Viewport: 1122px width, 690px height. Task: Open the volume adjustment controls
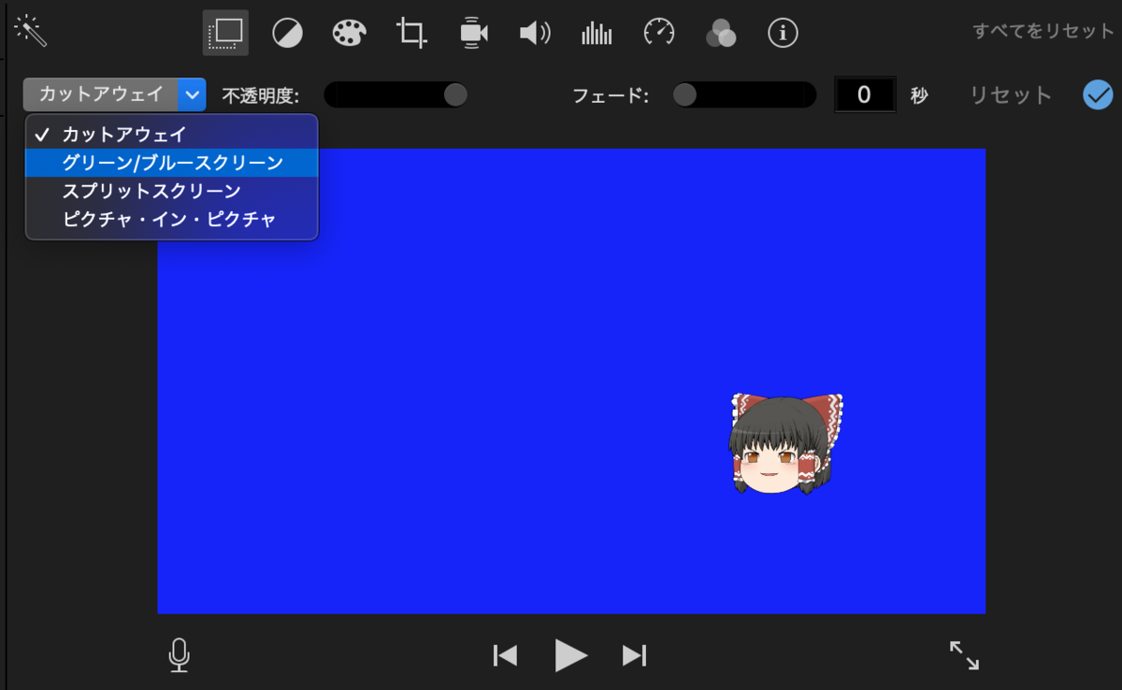[x=534, y=33]
